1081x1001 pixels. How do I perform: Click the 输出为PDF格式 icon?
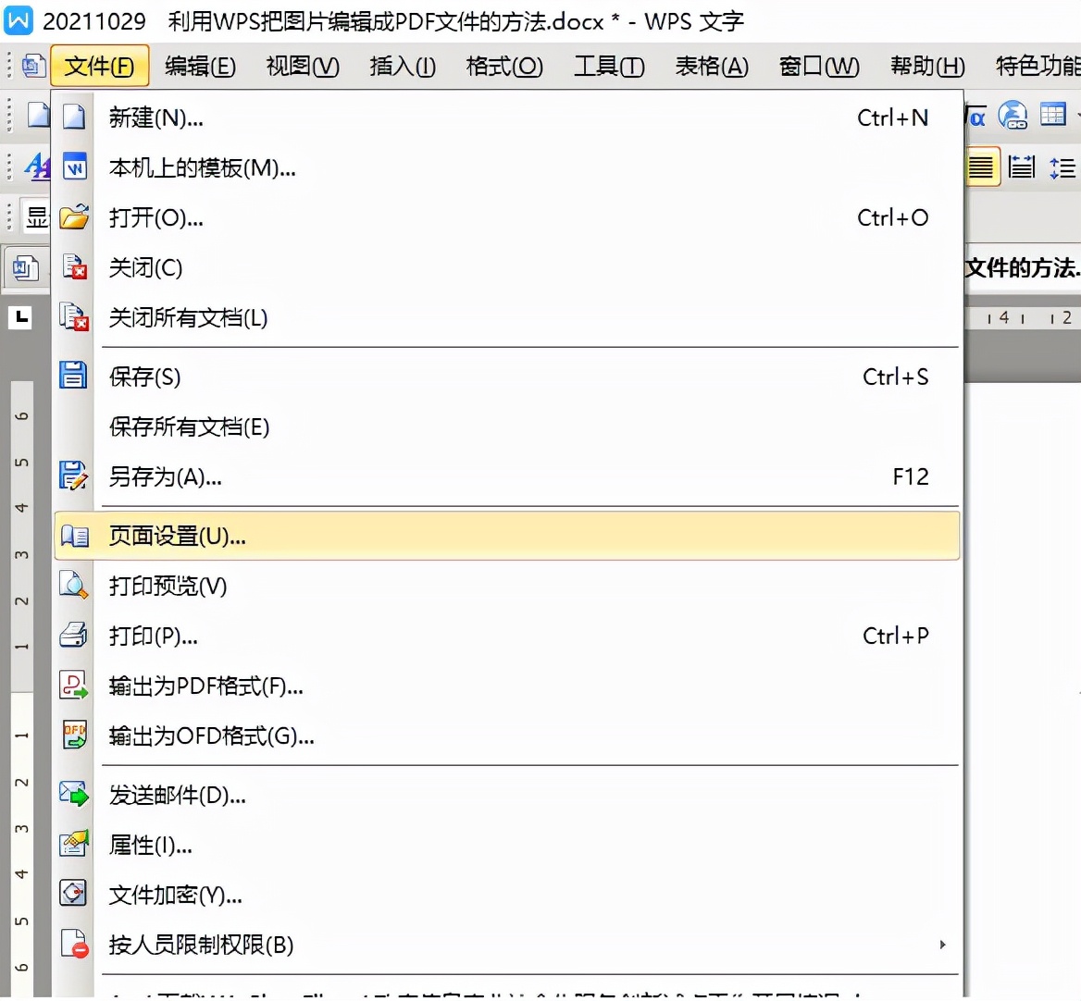[74, 686]
